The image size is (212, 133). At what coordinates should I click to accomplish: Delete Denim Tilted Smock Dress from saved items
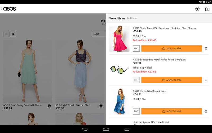pyautogui.click(x=206, y=111)
